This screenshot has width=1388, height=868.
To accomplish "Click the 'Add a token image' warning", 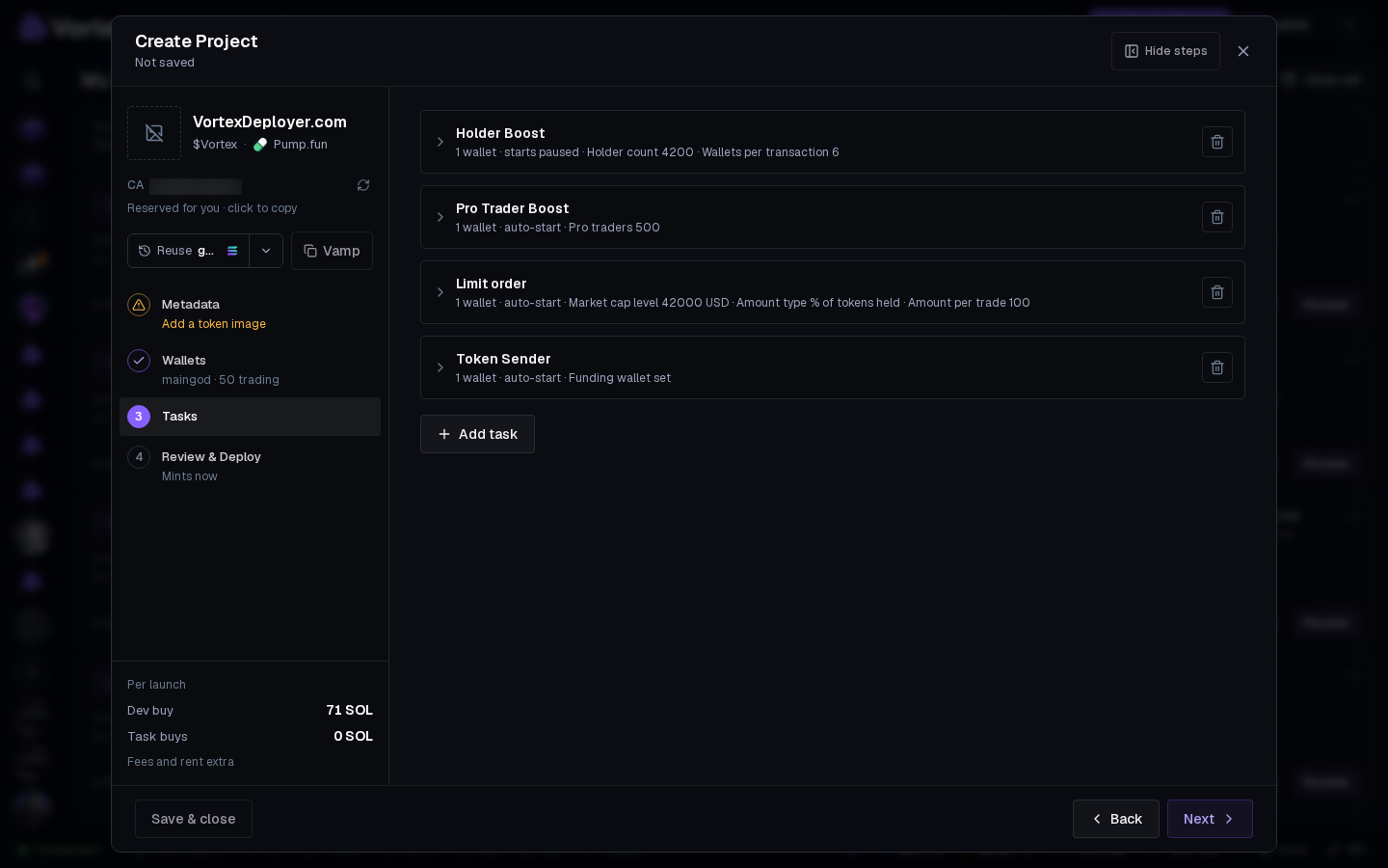I will point(214,324).
